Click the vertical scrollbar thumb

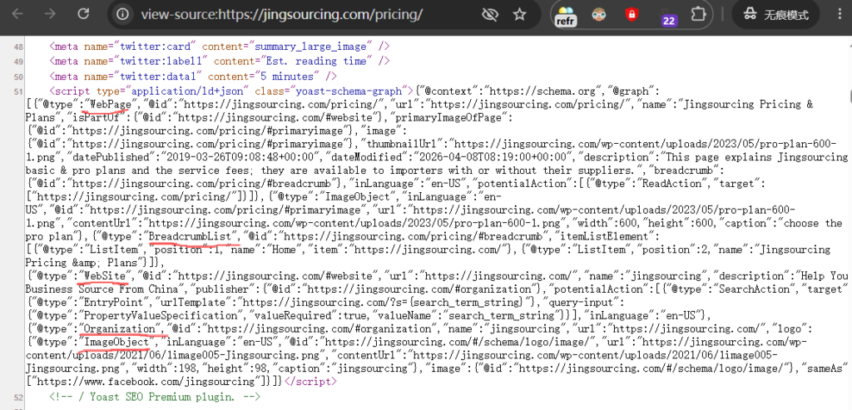point(849,96)
